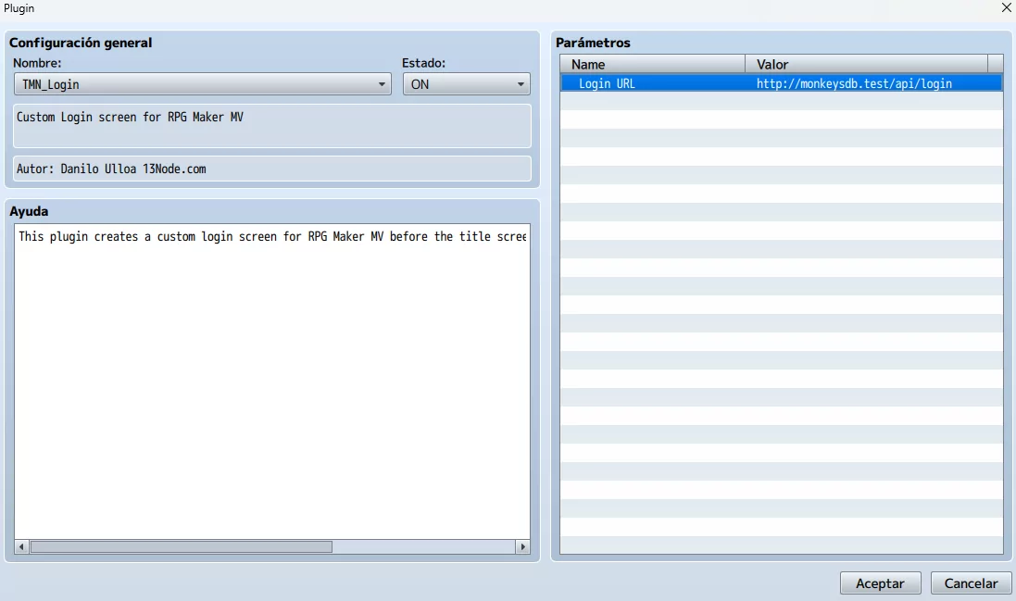Click the right arrow of help scrollbar
This screenshot has height=601, width=1016.
click(522, 546)
